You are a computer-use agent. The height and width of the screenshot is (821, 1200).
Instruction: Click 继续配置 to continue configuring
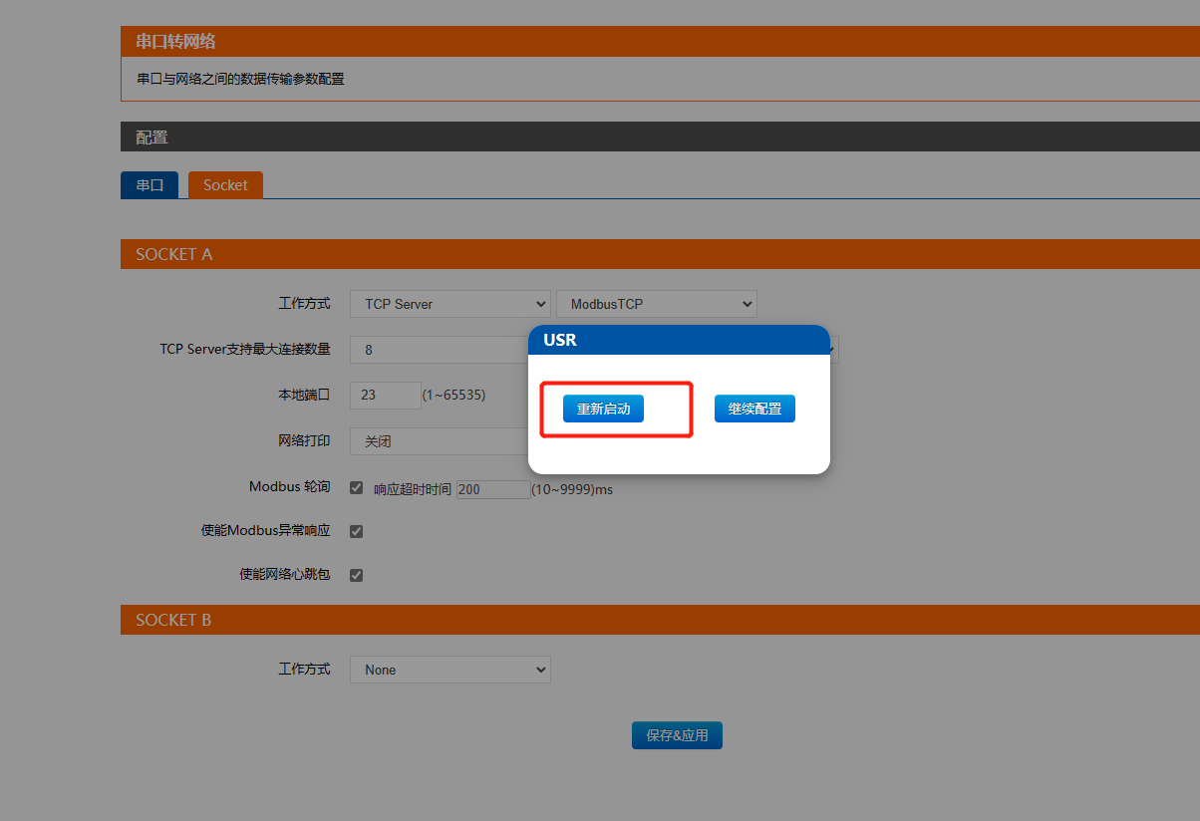(x=754, y=409)
